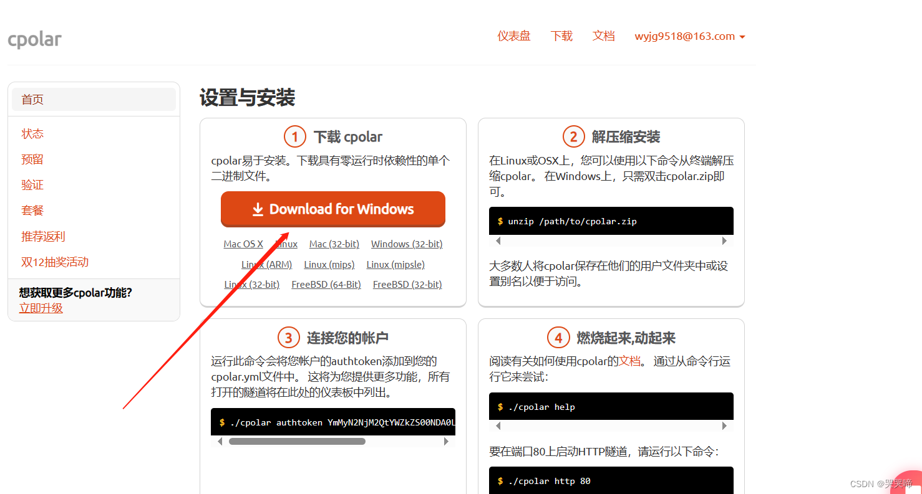Click the 连接您的帐户 card heading
This screenshot has width=922, height=494.
tap(347, 338)
